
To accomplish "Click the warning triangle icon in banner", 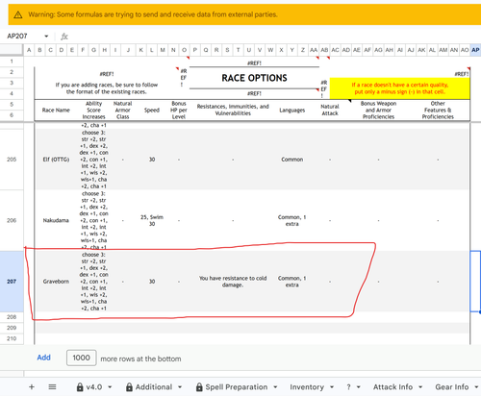I will [18, 14].
